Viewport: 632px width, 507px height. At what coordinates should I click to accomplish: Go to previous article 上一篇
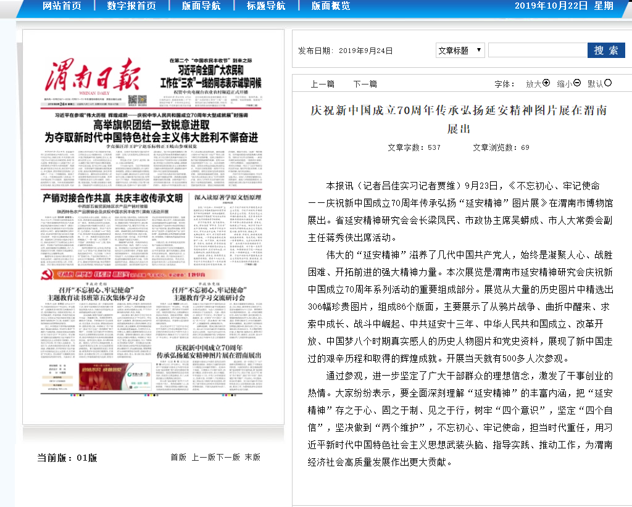point(322,84)
